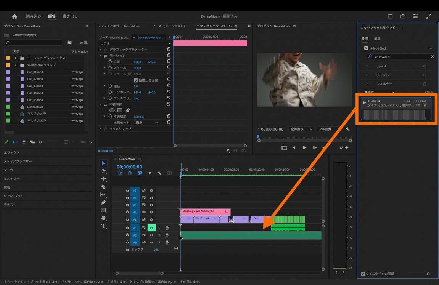Viewport: 439px width, 285px height.
Task: Open the 全体表示 zoom dropdown
Action: point(301,129)
